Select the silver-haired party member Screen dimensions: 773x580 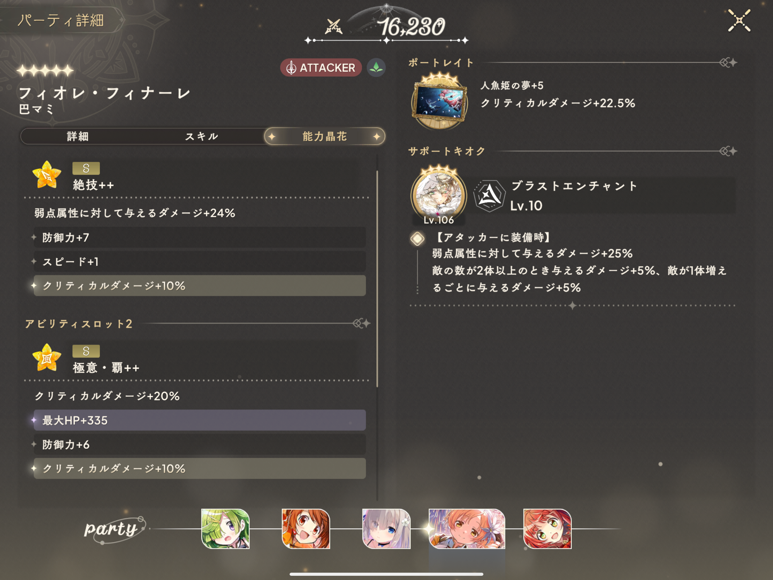coord(386,528)
